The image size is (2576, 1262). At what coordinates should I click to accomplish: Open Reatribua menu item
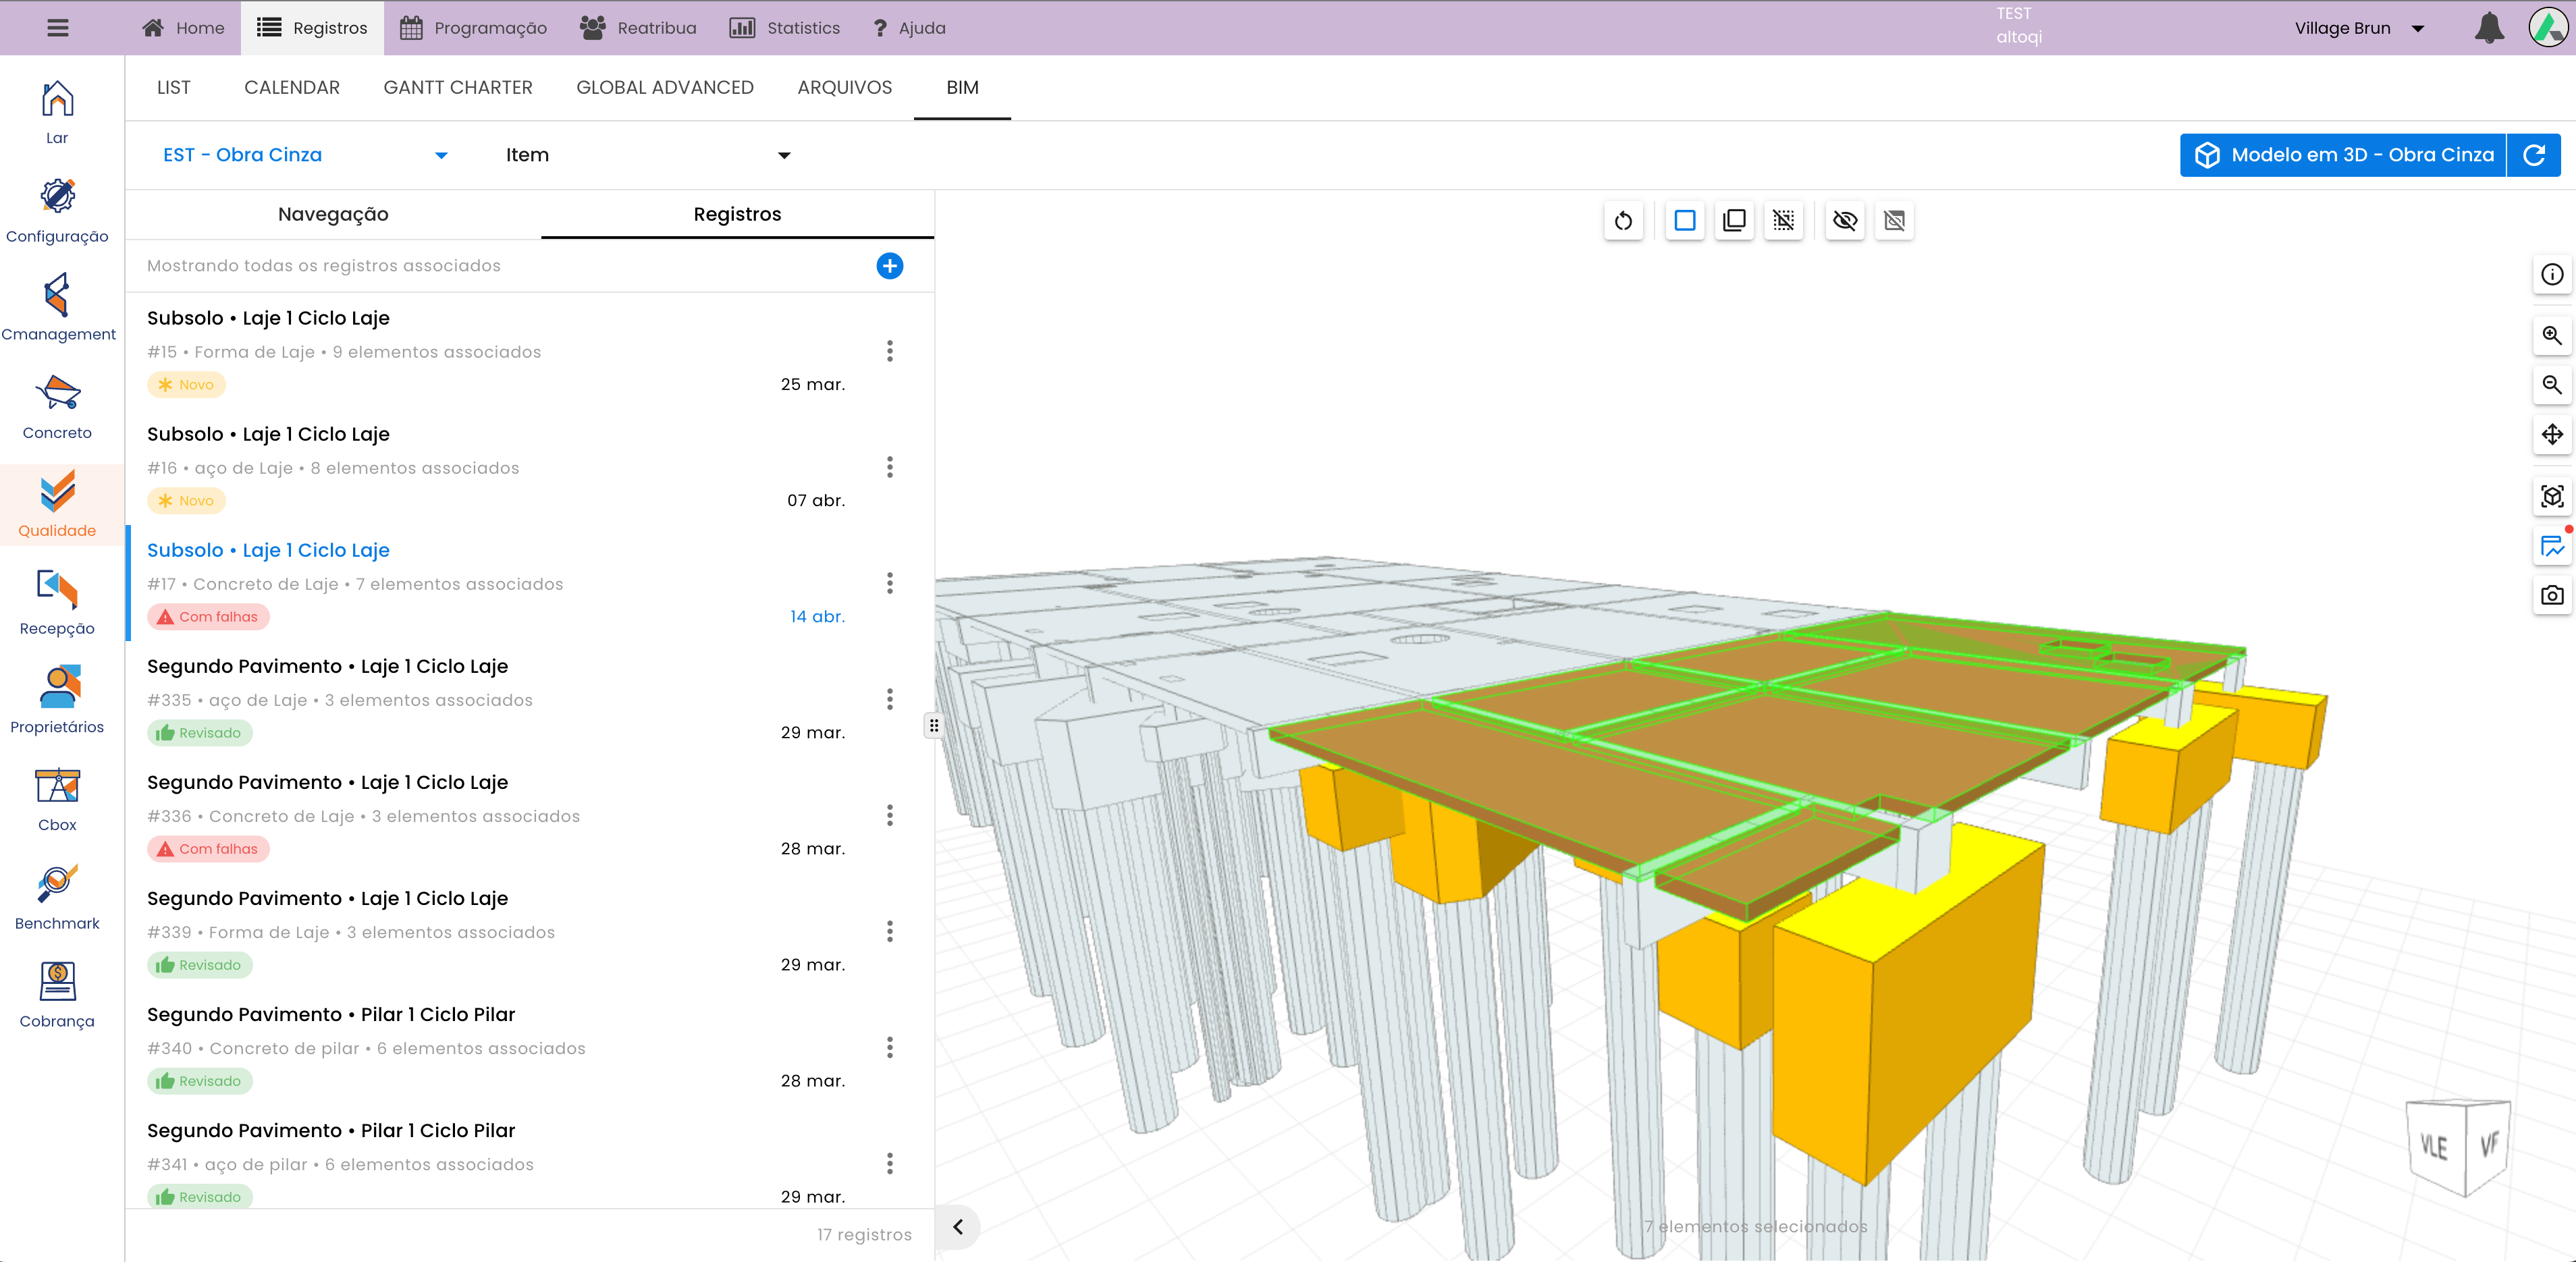(639, 28)
